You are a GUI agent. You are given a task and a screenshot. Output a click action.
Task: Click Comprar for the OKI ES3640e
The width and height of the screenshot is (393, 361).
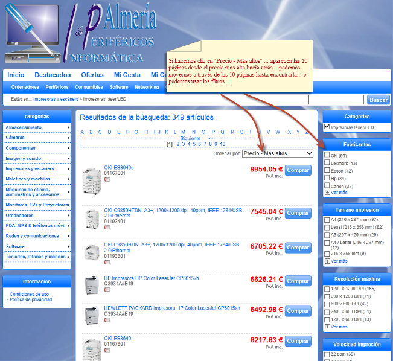coord(298,170)
